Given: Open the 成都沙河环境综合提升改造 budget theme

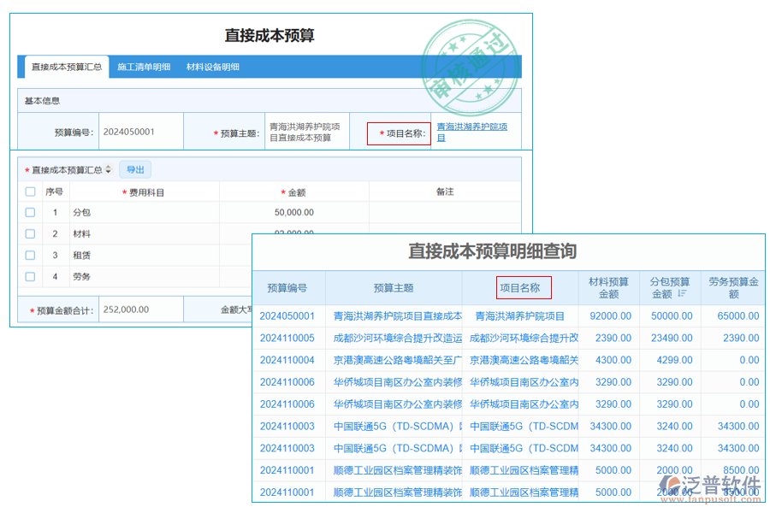Looking at the screenshot, I should click(x=394, y=338).
